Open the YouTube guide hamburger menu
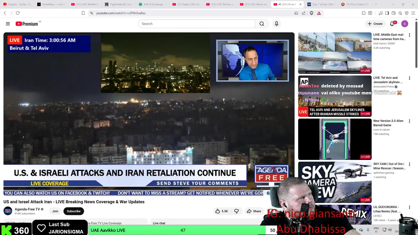418x235 pixels. click(8, 24)
